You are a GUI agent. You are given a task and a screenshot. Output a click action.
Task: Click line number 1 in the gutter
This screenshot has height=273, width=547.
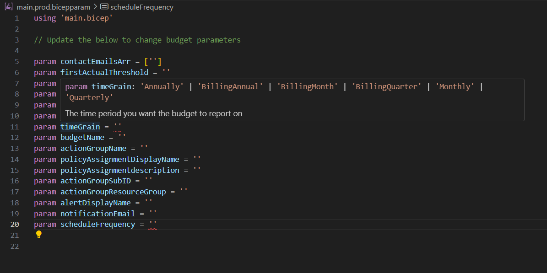[x=17, y=18]
